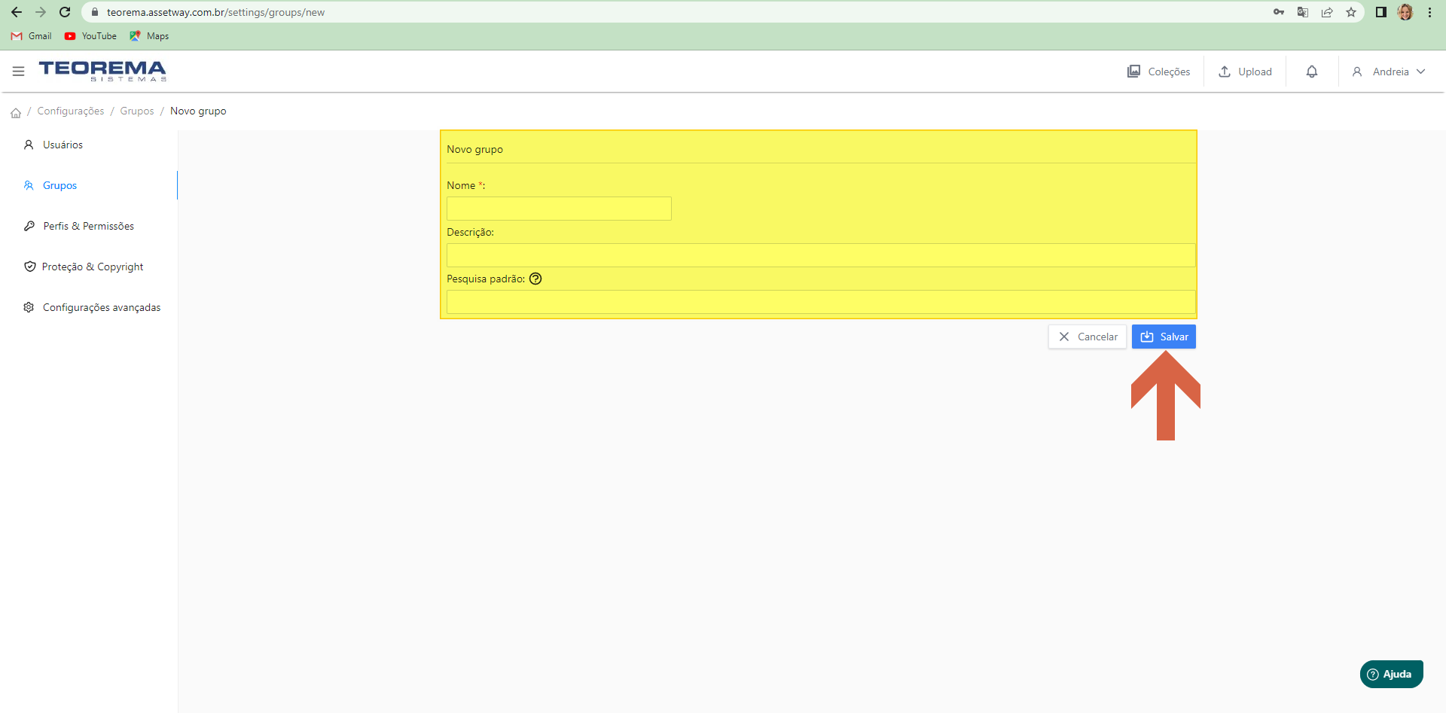Click the Teorema Sistemas logo
1446x713 pixels.
point(102,71)
